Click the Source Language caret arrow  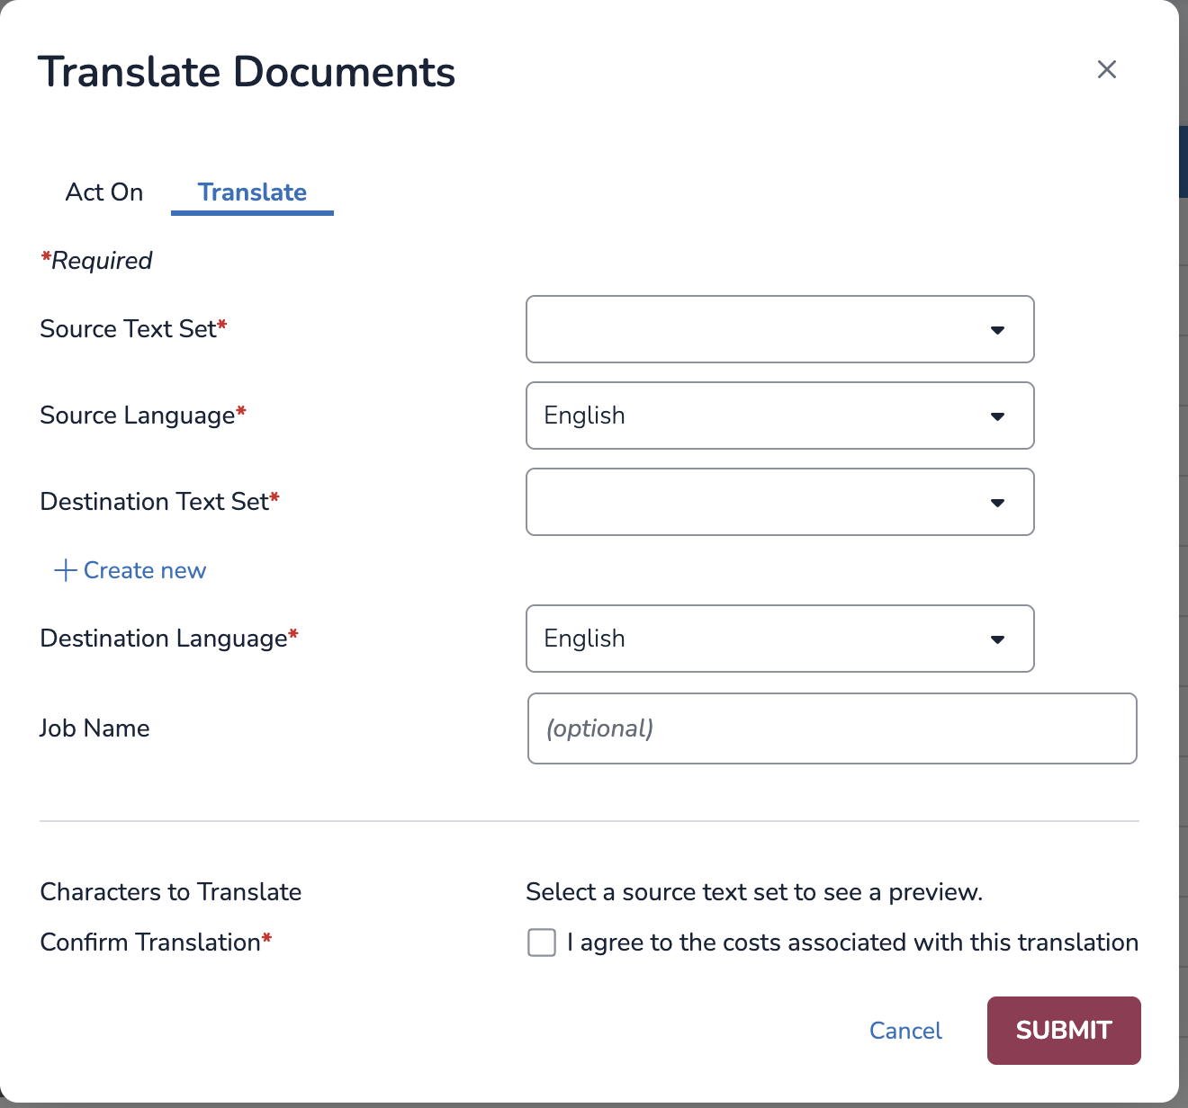(x=997, y=416)
